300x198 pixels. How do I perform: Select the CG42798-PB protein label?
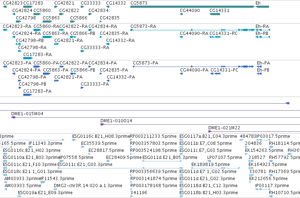tap(32, 84)
